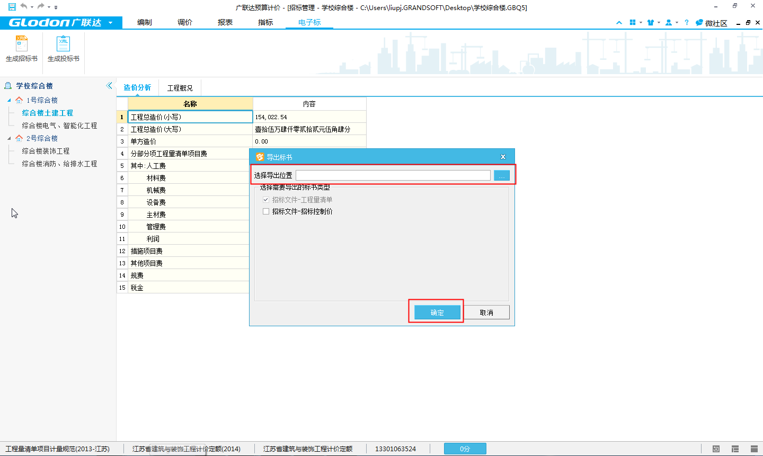Switch to the 报表 ribbon tab

click(225, 22)
